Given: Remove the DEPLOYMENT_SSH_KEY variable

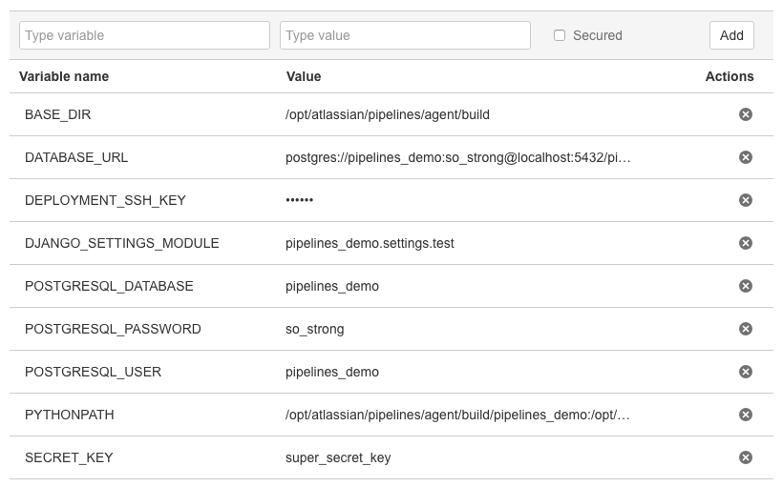Looking at the screenshot, I should click(x=746, y=200).
